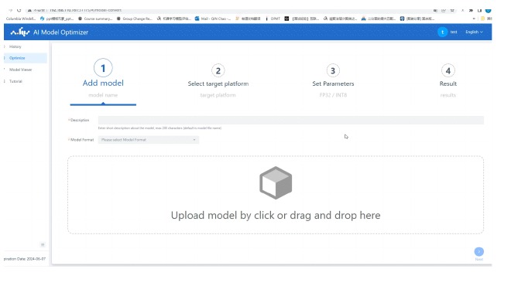The width and height of the screenshot is (511, 286).
Task: Click the Model Format field label
Action: pos(82,140)
